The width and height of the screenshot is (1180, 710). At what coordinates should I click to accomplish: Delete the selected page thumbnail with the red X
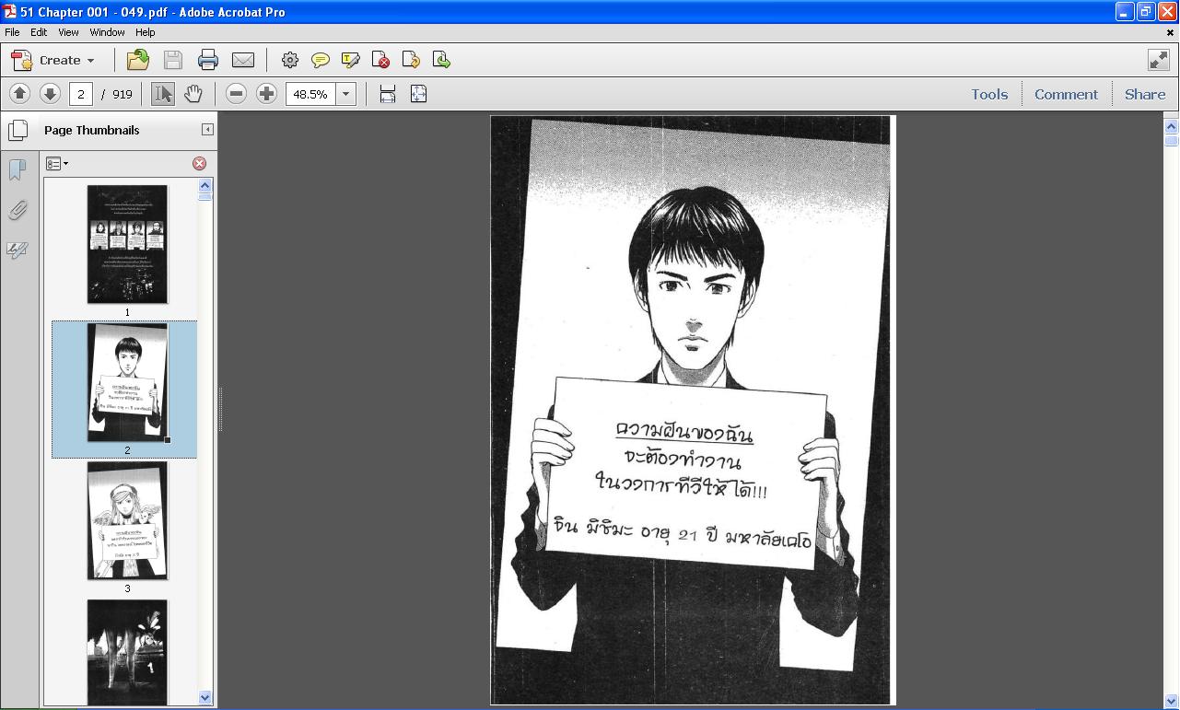pyautogui.click(x=199, y=164)
